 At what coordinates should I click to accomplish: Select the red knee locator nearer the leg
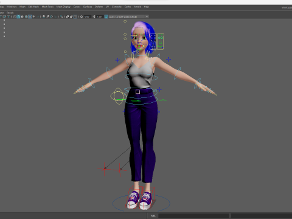click(x=120, y=170)
